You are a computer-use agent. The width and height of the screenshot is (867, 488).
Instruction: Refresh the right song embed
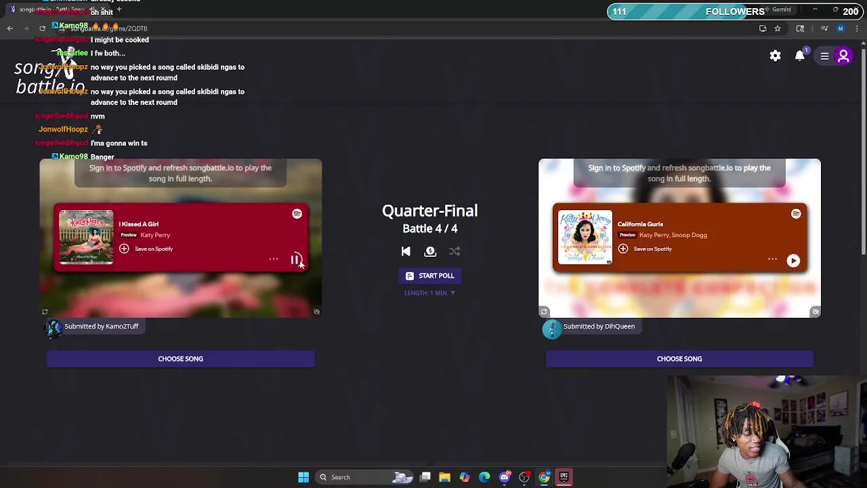[544, 312]
